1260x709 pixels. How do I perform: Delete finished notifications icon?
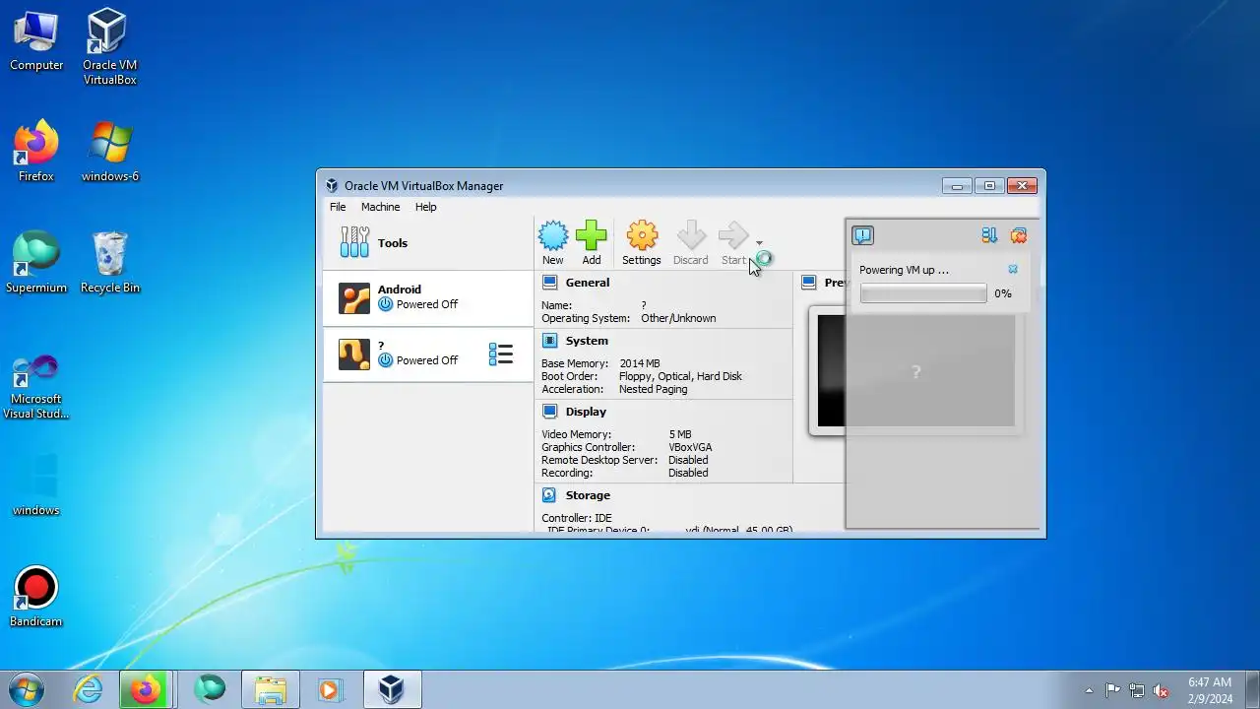1019,235
